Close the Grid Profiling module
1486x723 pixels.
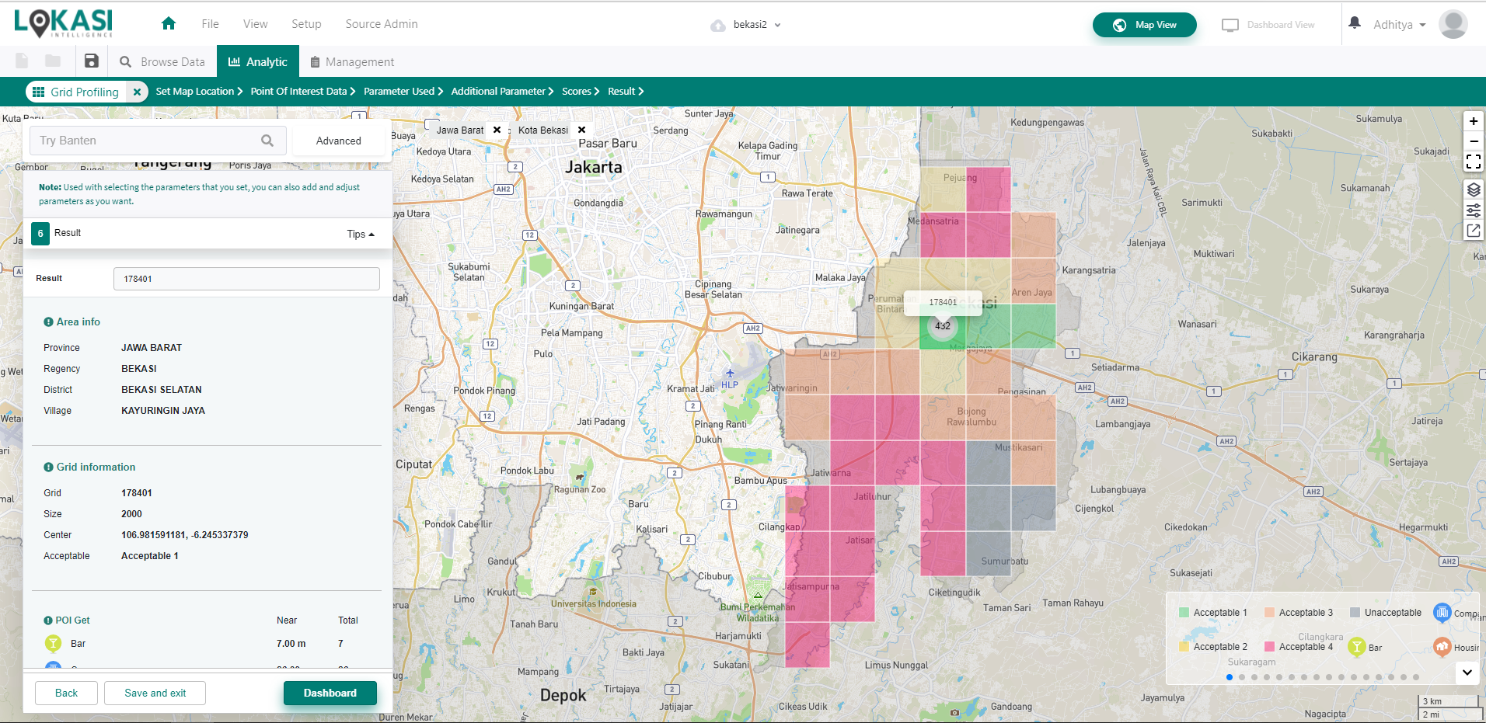point(137,92)
